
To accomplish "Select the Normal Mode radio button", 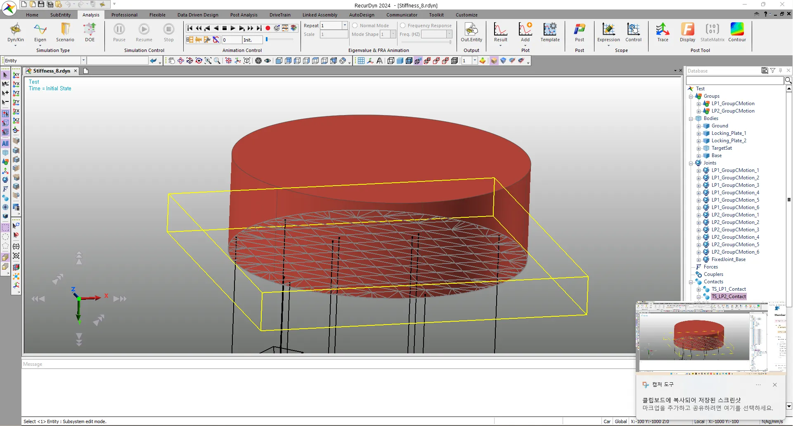I will [355, 26].
